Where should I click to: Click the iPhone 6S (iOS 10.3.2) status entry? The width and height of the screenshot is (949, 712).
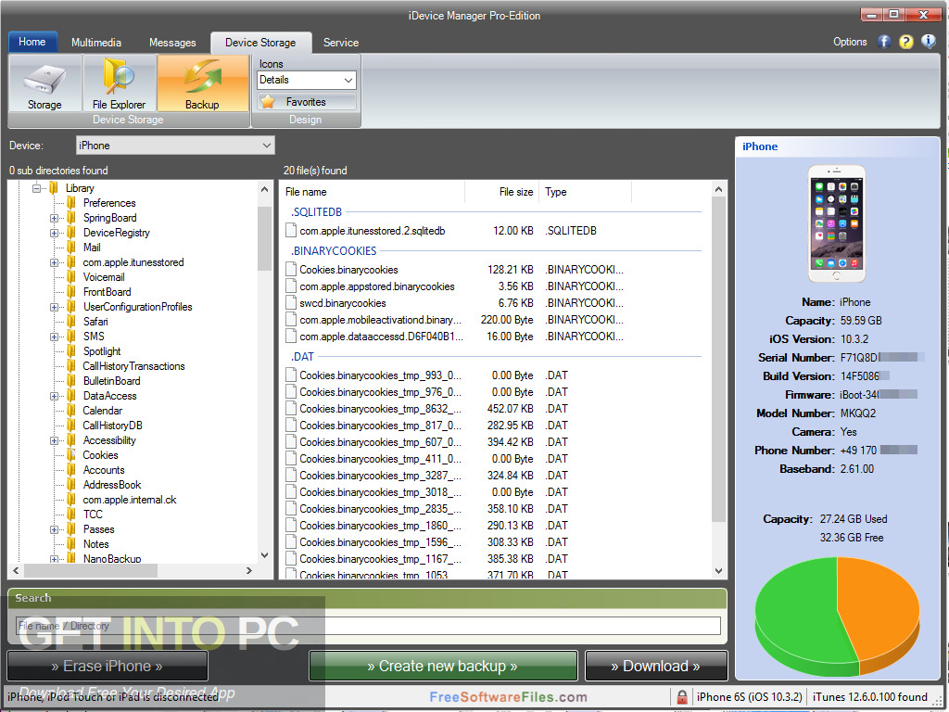(x=749, y=697)
